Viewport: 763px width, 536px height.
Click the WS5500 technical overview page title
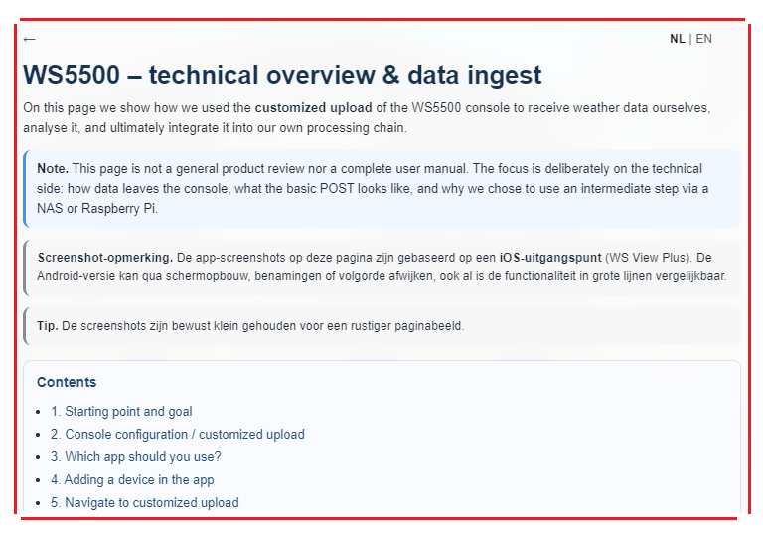[x=282, y=75]
